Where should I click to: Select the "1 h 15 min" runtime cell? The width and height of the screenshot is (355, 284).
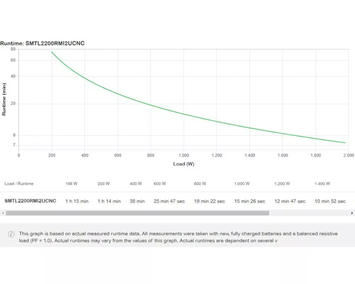tap(77, 201)
